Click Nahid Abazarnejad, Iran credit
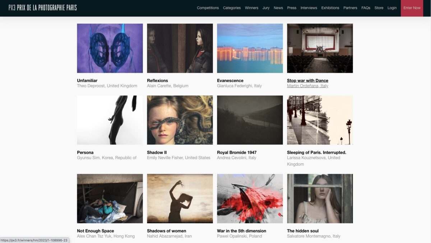The height and width of the screenshot is (243, 431). pyautogui.click(x=170, y=236)
